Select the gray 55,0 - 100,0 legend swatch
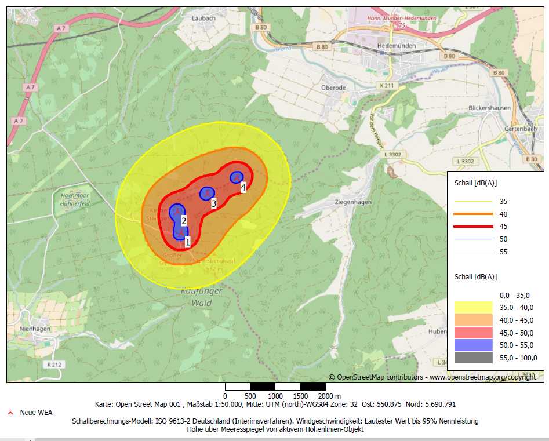 [473, 358]
